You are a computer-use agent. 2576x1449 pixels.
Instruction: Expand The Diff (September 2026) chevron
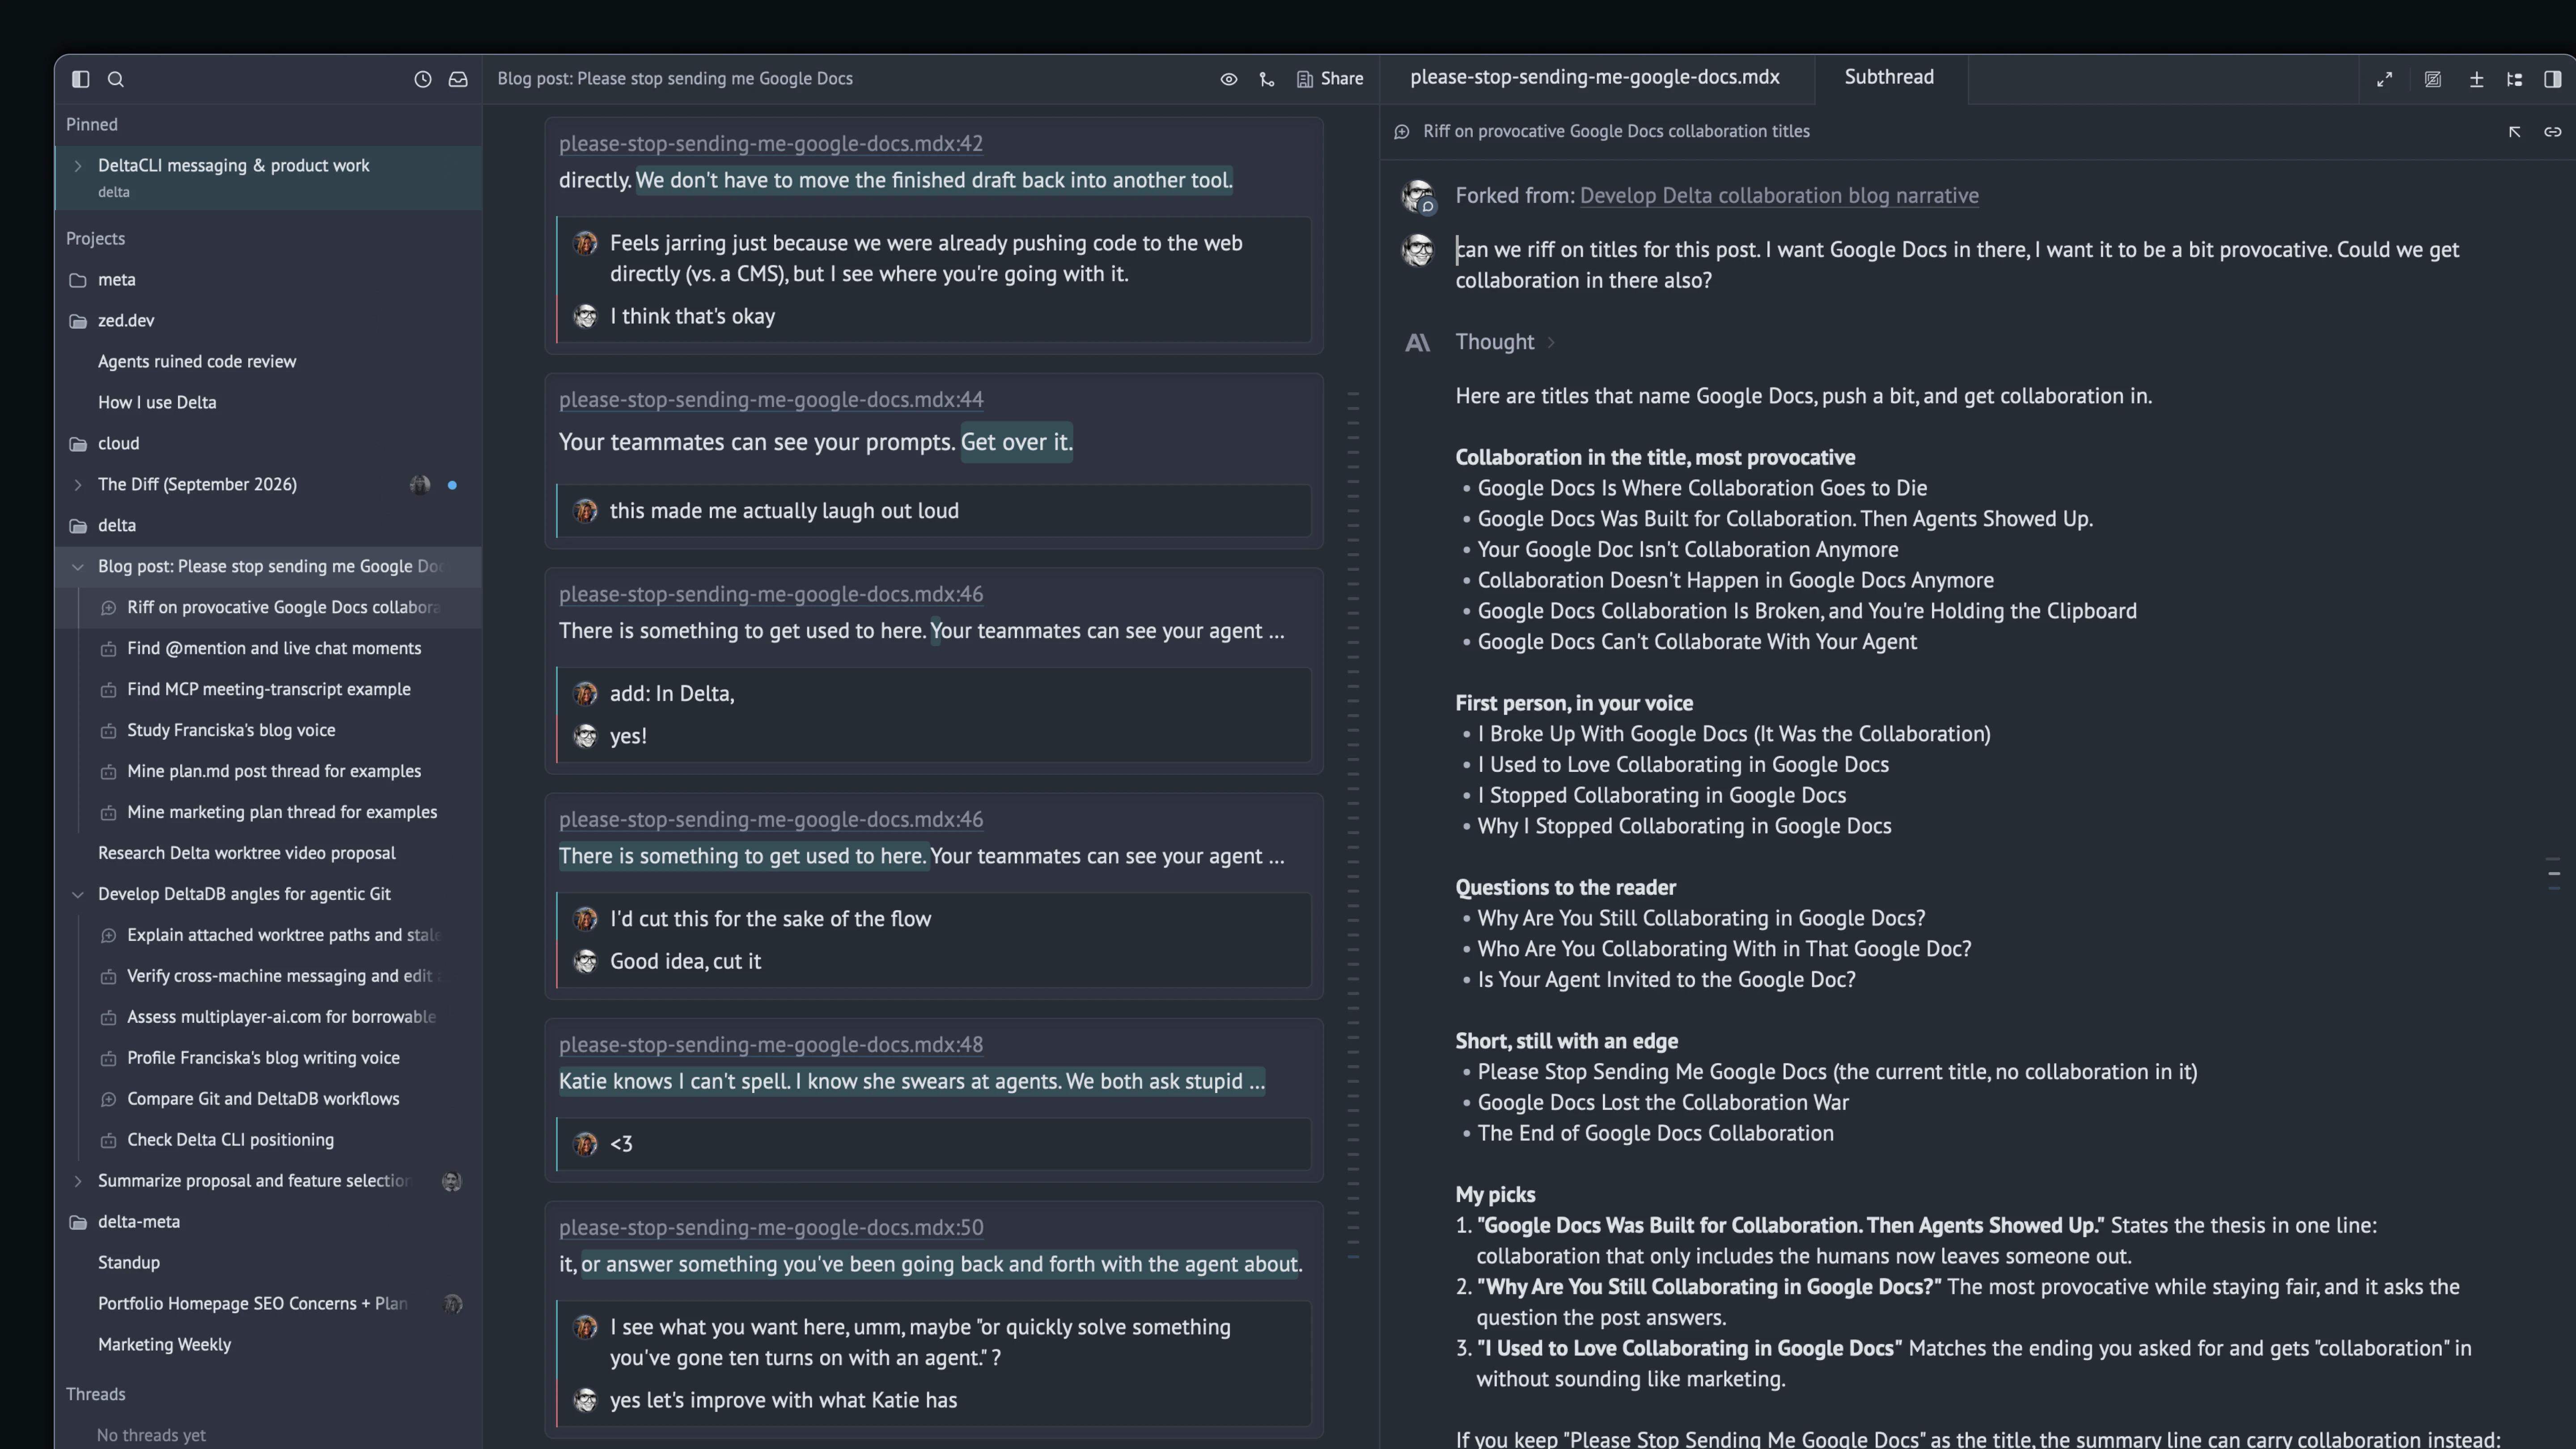pyautogui.click(x=78, y=485)
